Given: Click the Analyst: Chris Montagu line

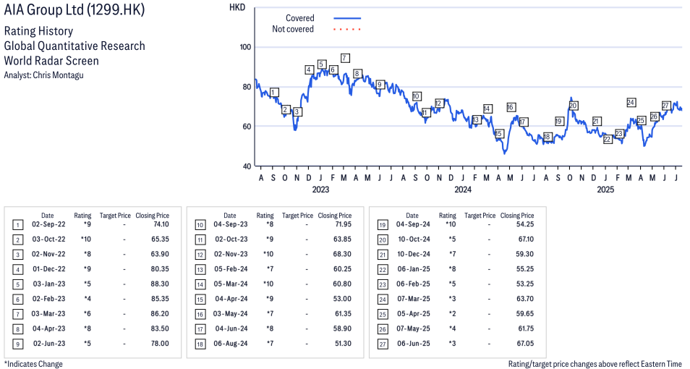Looking at the screenshot, I should [43, 75].
